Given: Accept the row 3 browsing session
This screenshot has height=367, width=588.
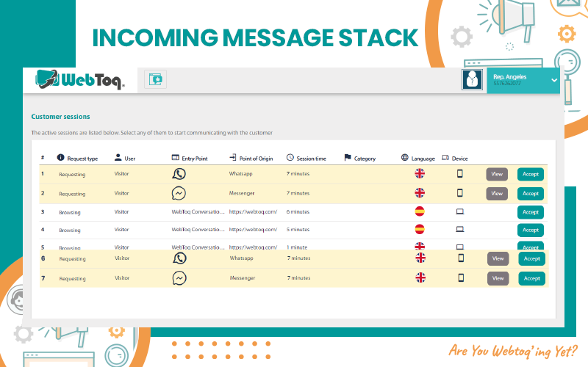Looking at the screenshot, I should coord(531,212).
